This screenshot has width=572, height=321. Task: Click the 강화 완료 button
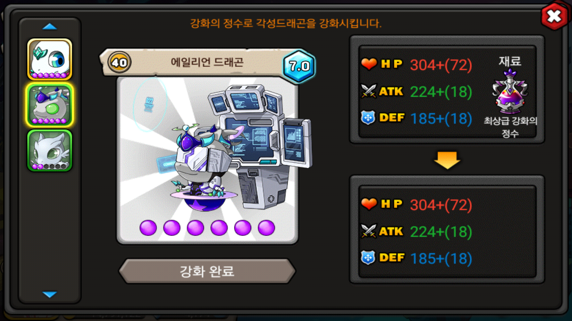tap(207, 271)
